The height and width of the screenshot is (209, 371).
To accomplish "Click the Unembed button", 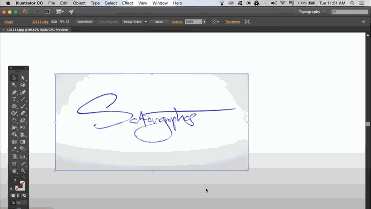I will [x=85, y=22].
